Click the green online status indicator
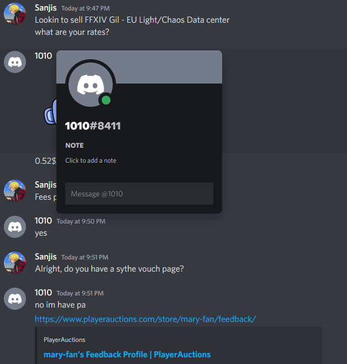Image resolution: width=347 pixels, height=364 pixels. point(106,100)
